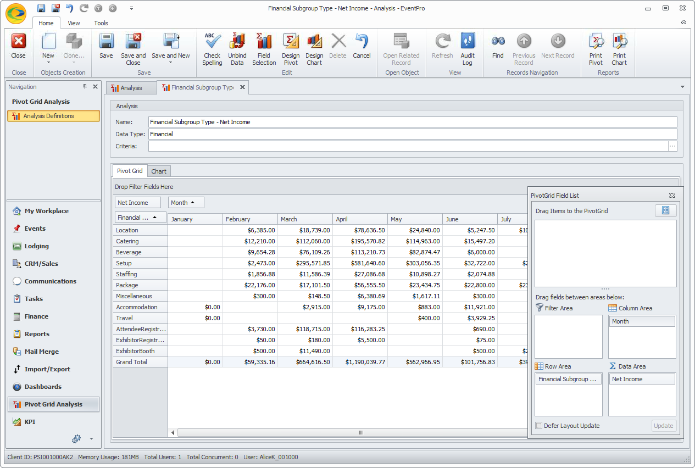Open the quick access toolbar customize dropdown
This screenshot has width=695, height=468.
tap(131, 8)
